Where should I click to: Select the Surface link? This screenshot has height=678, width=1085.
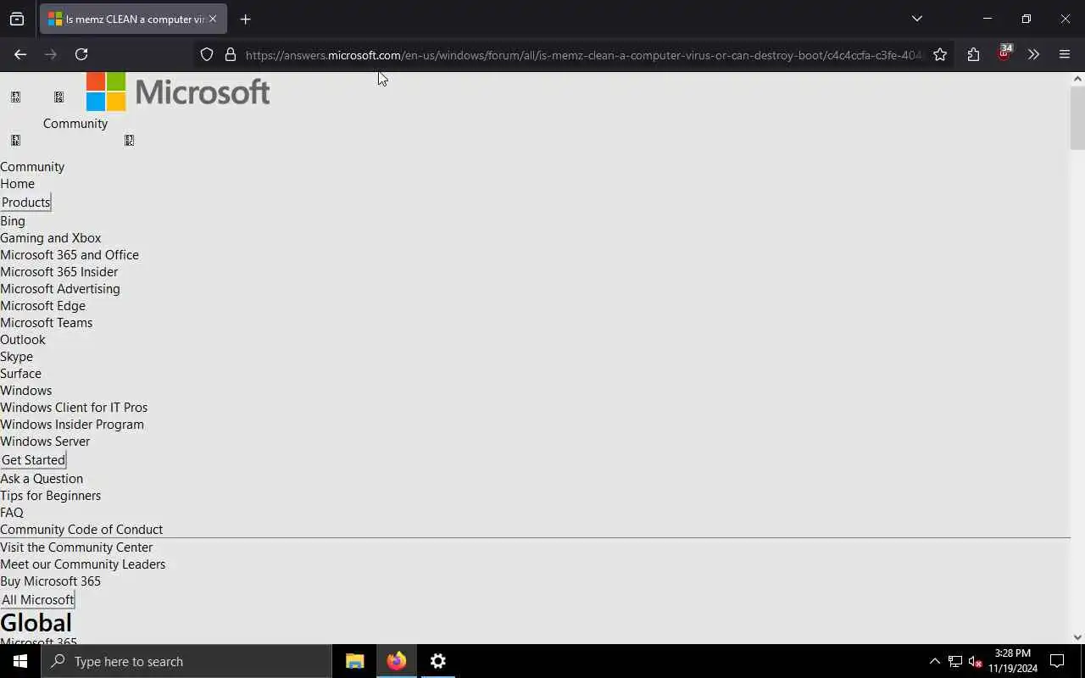[20, 374]
